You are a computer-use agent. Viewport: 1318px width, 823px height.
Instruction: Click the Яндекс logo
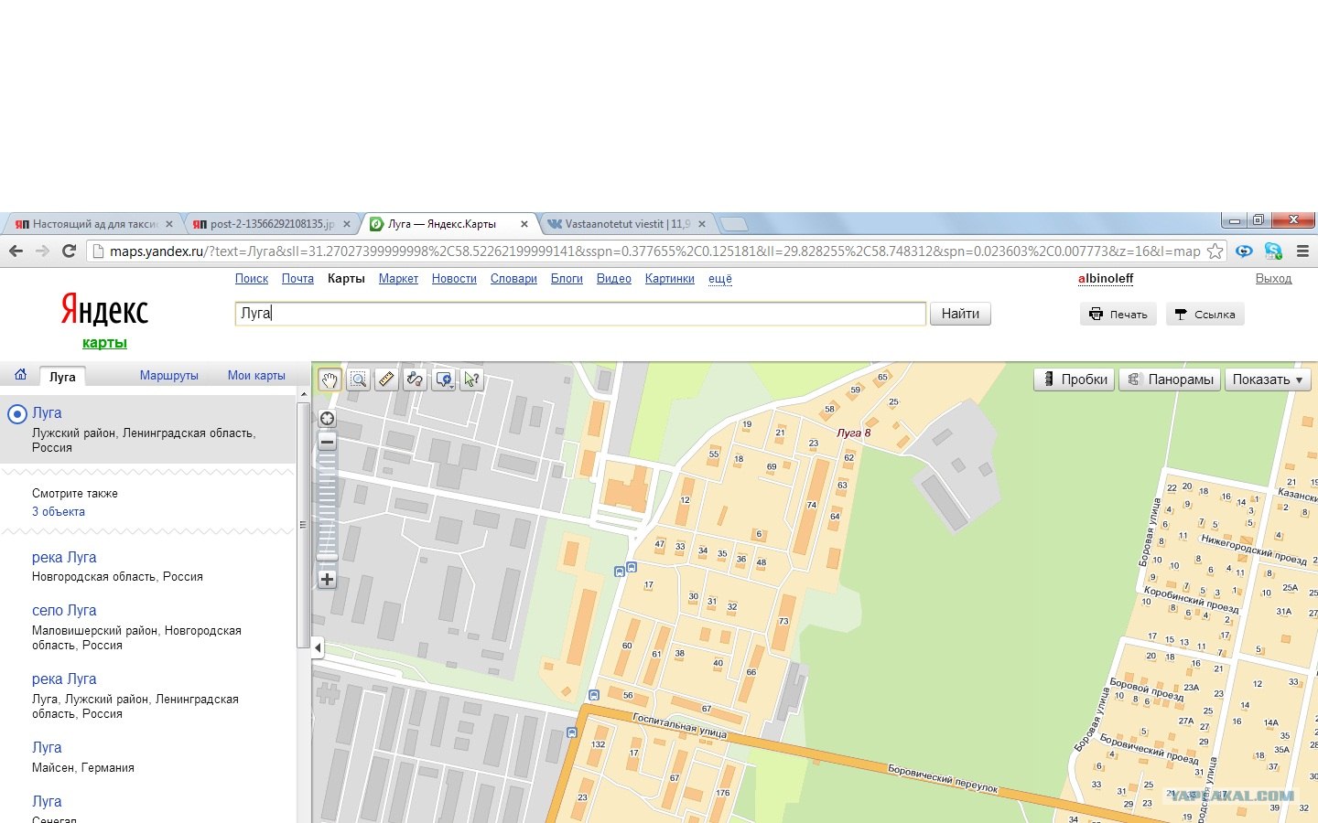click(x=104, y=310)
